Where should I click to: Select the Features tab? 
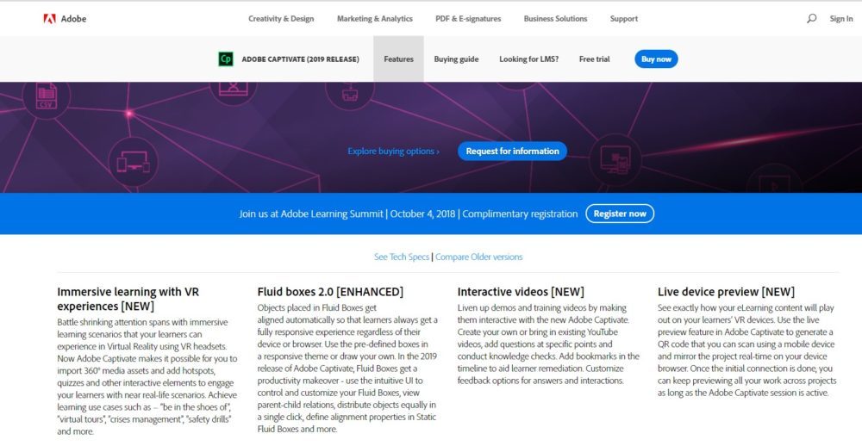coord(398,59)
